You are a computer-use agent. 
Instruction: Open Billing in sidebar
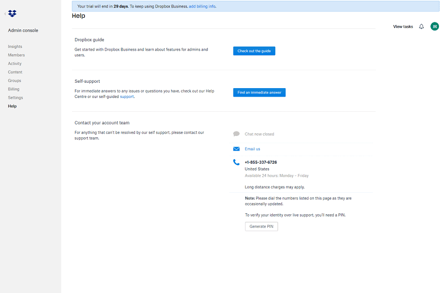tap(14, 89)
